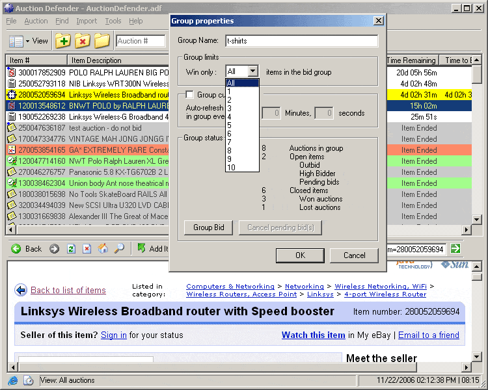Click the OK button in Group properties
The width and height of the screenshot is (488, 390).
pyautogui.click(x=300, y=255)
